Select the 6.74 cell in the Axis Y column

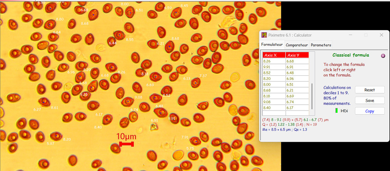point(297,102)
